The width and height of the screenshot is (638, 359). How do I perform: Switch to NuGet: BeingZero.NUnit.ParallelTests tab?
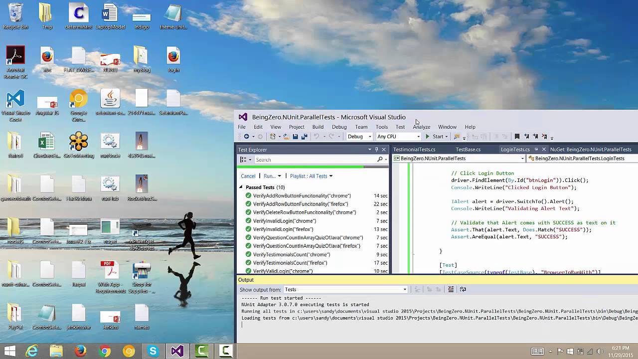coord(591,150)
